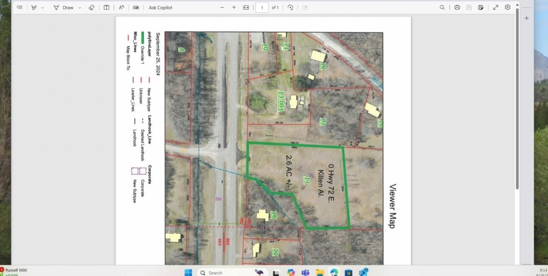Click Ask Copilot
The height and width of the screenshot is (276, 548).
[x=161, y=7]
